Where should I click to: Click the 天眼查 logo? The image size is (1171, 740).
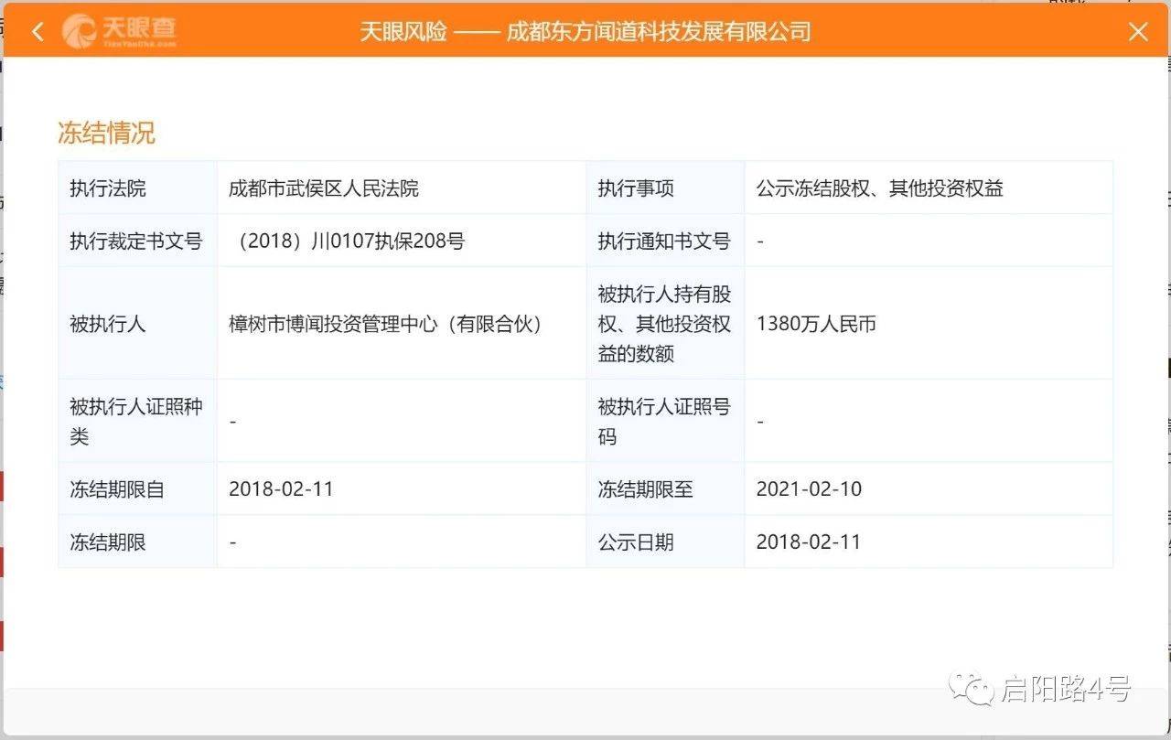(x=119, y=31)
